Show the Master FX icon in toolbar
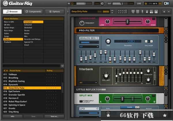The width and height of the screenshot is (173, 121). (156, 12)
